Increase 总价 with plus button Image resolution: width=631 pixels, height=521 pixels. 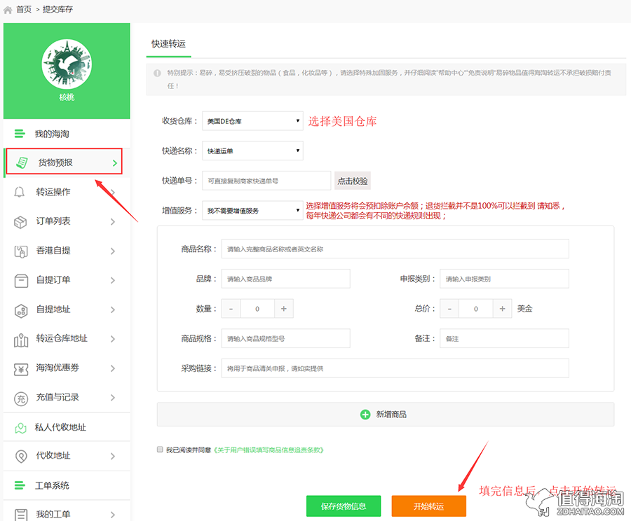502,309
